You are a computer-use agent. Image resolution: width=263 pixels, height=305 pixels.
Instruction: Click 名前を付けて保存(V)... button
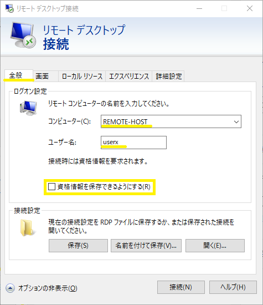pos(146,246)
